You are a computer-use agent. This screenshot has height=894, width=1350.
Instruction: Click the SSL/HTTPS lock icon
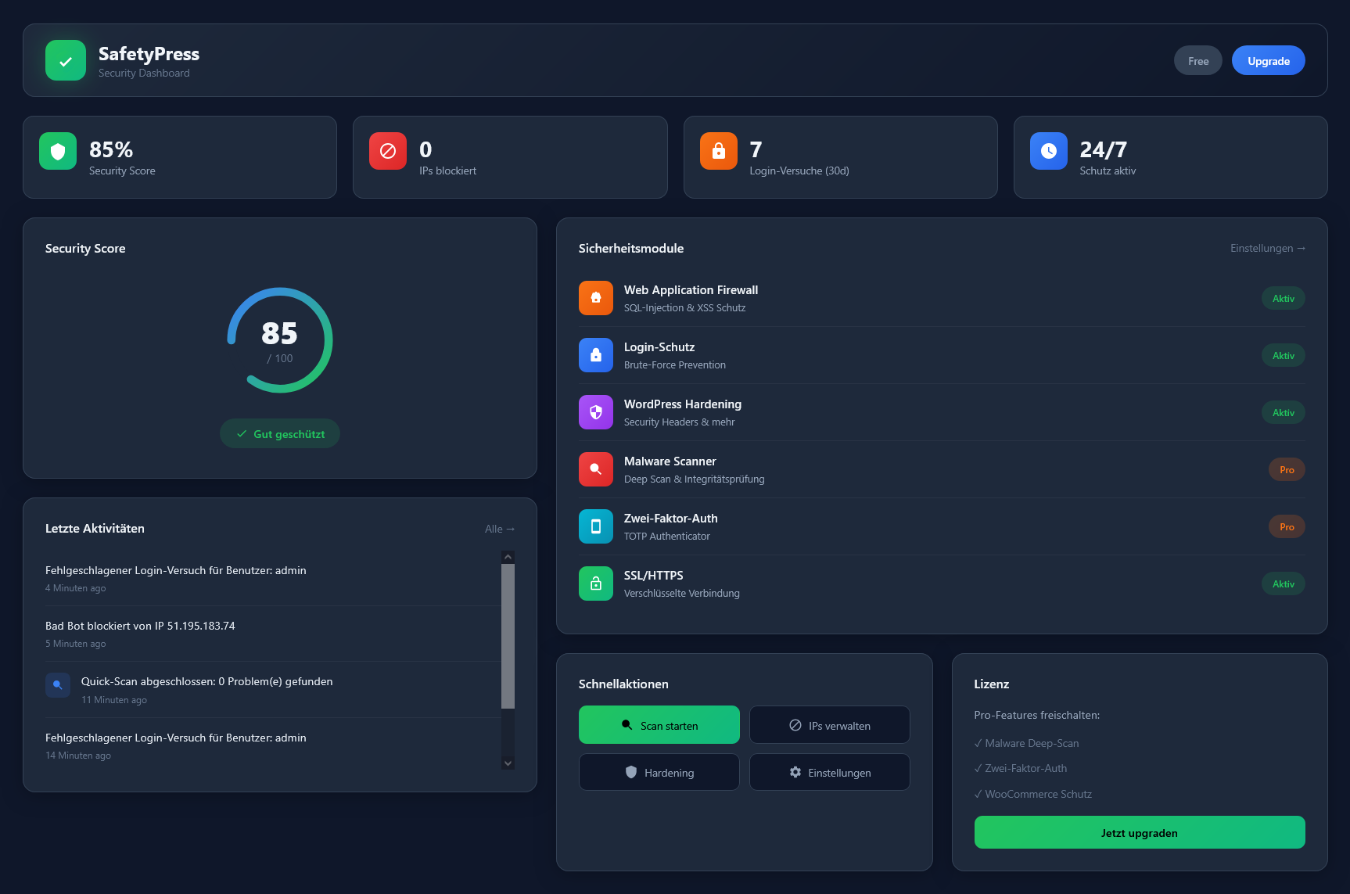pos(595,583)
